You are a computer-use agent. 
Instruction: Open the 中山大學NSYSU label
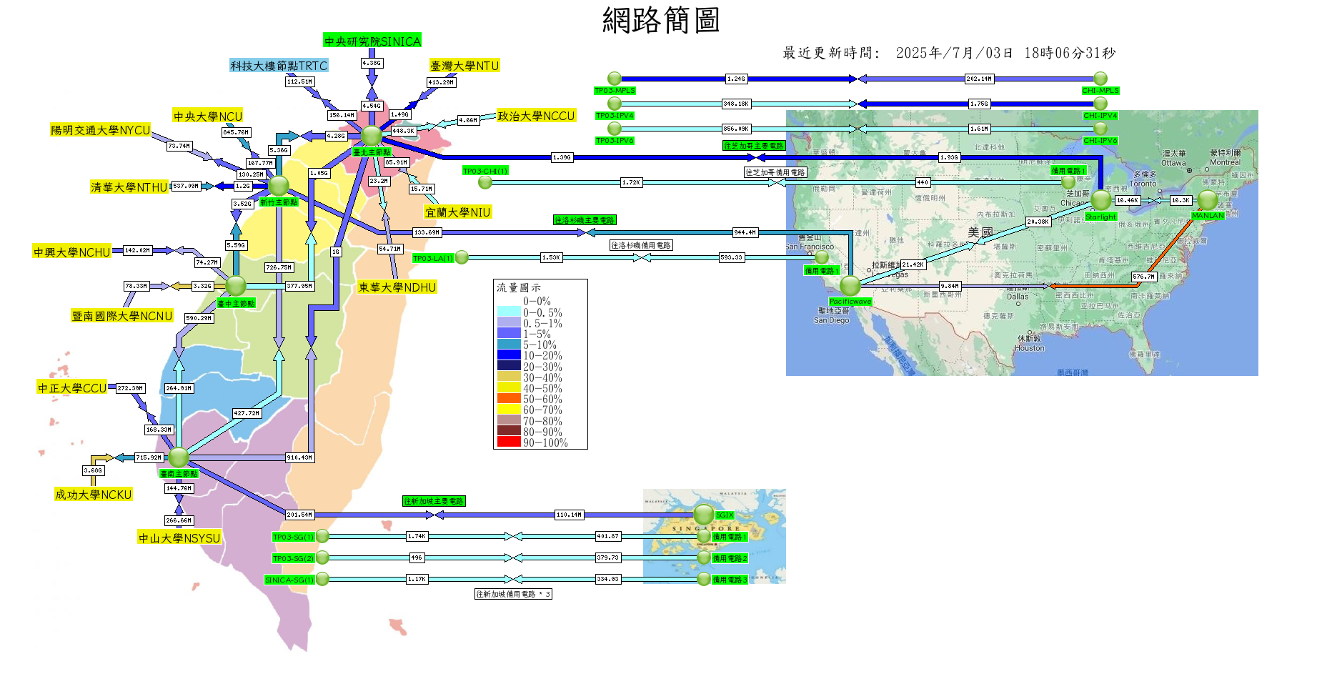pyautogui.click(x=179, y=538)
